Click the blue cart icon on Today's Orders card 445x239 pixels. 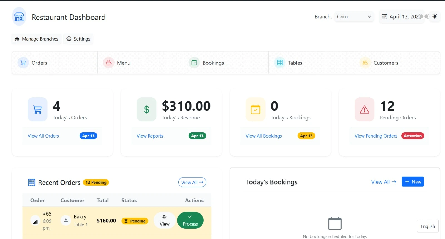pyautogui.click(x=37, y=109)
